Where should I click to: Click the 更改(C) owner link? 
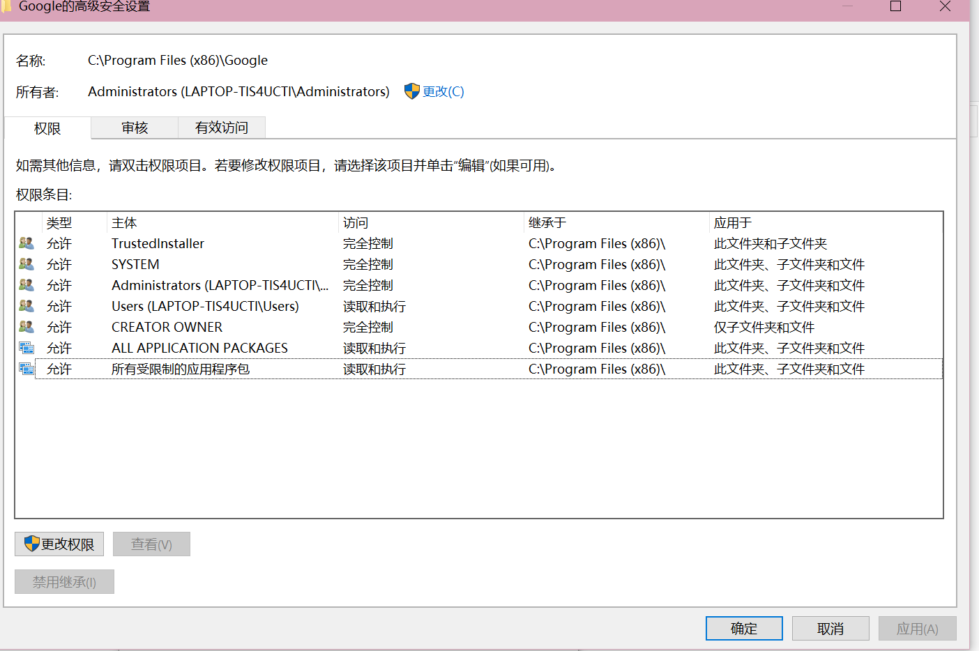443,91
